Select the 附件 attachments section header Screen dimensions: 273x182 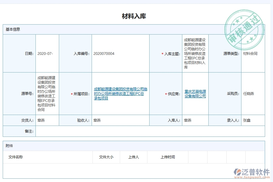[9, 146]
